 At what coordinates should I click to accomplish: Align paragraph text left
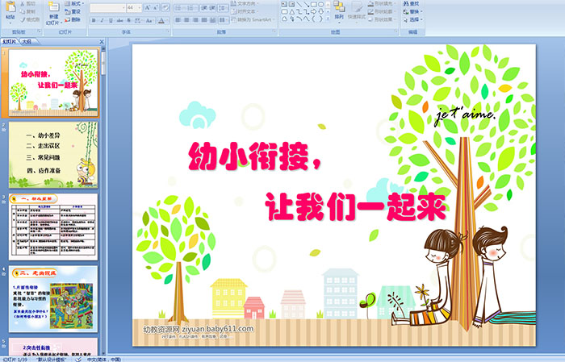178,20
